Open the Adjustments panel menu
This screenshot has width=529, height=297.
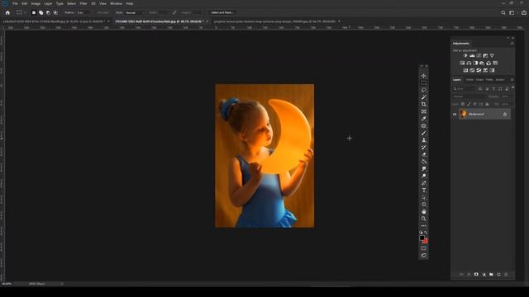[x=512, y=44]
